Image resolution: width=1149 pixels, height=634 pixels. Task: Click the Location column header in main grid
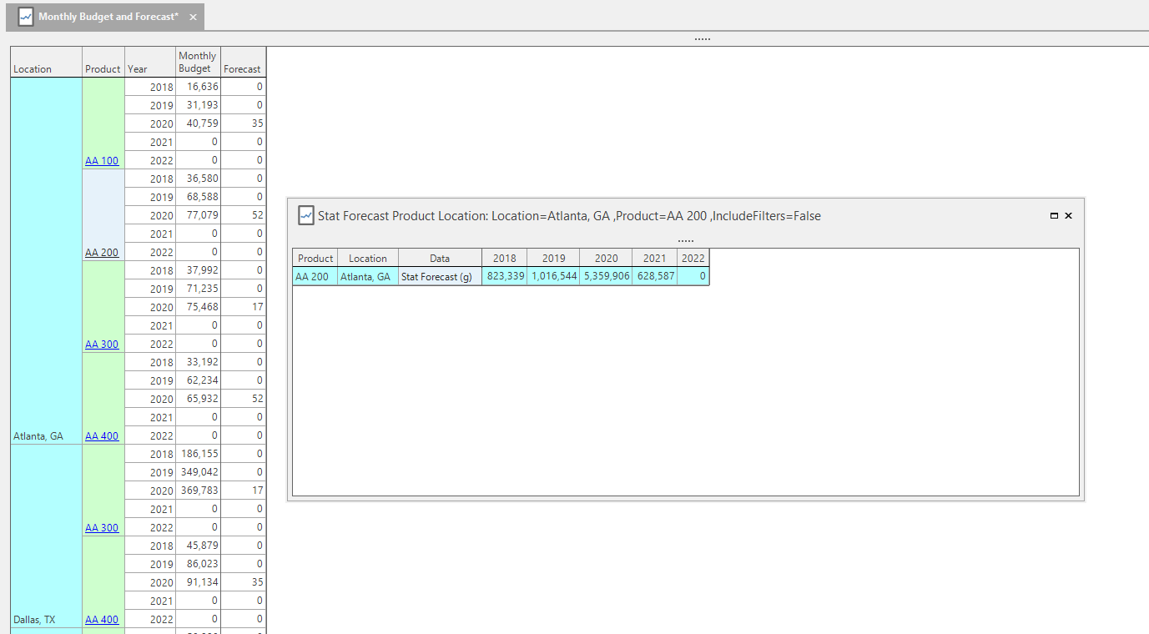point(46,63)
